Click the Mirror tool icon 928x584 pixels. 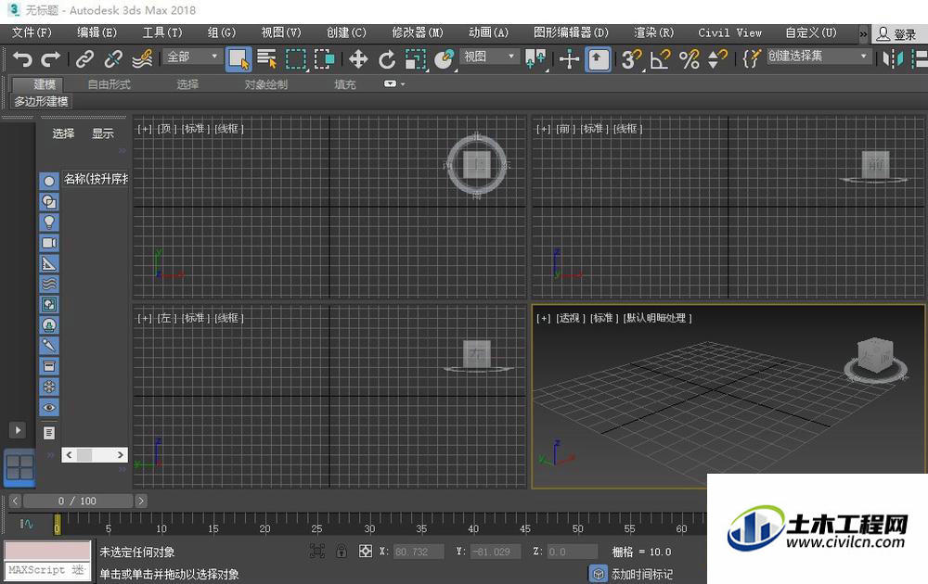[x=893, y=59]
